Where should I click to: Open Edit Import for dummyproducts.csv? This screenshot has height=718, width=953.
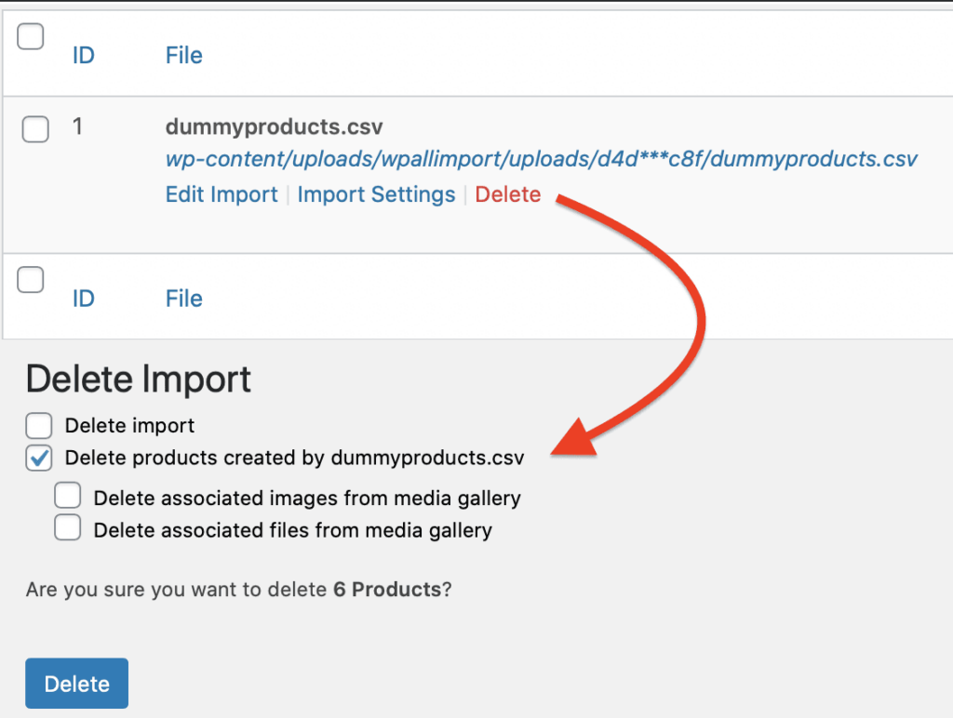click(x=221, y=194)
